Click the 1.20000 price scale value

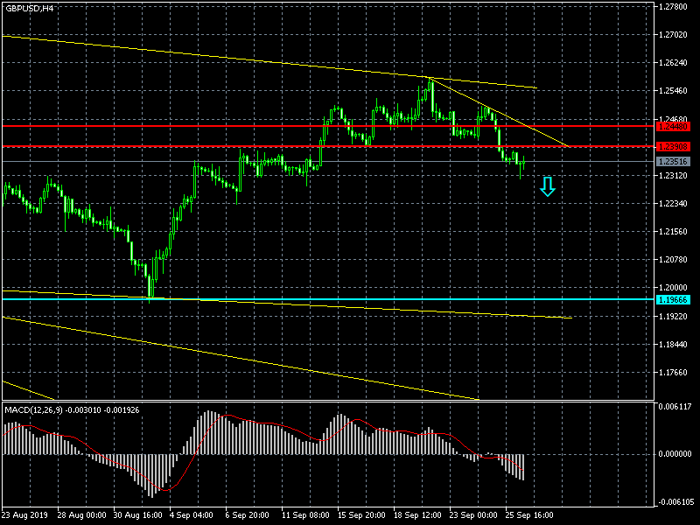673,288
